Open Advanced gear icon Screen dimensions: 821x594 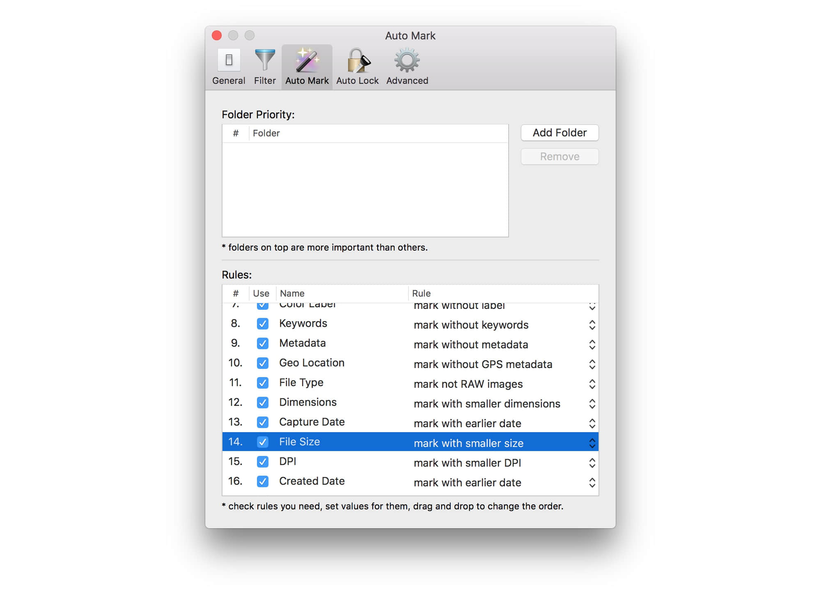tap(407, 60)
